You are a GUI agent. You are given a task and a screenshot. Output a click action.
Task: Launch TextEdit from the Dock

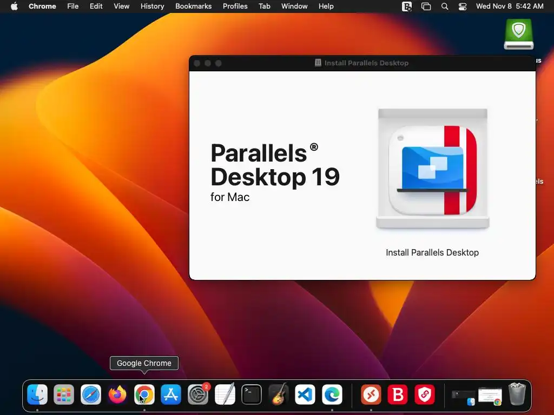(225, 394)
